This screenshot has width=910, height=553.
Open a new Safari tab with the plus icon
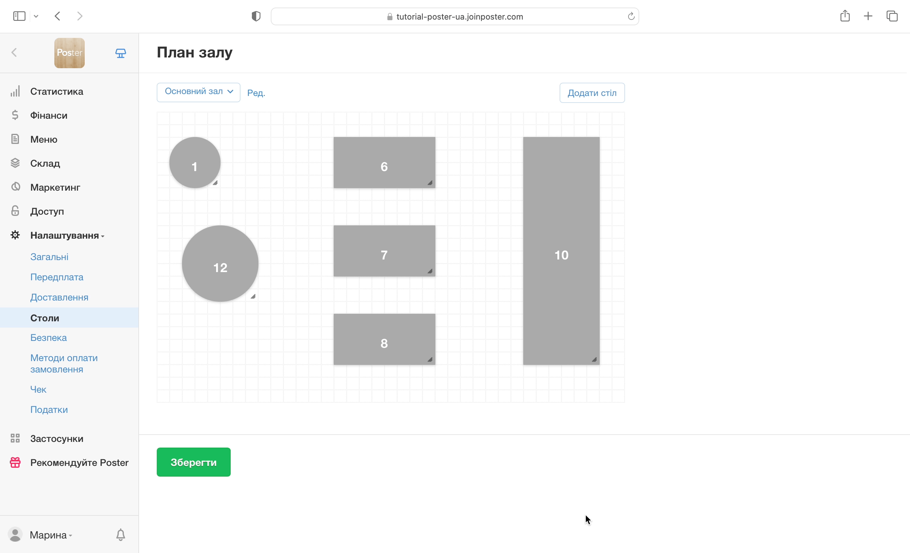[x=868, y=16]
